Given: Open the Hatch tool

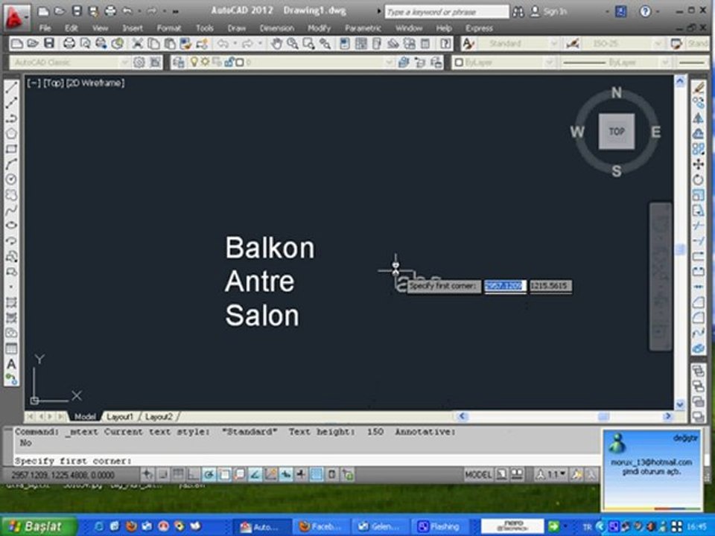Looking at the screenshot, I should tap(11, 302).
